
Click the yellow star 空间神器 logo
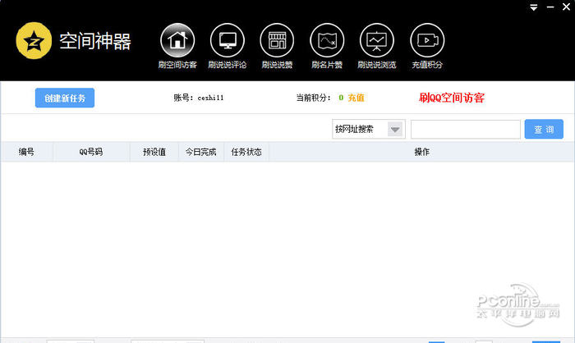click(34, 41)
